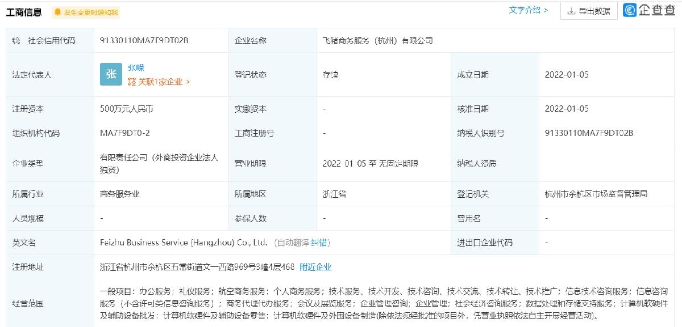Click organization code MA7F9DT0-2
Screen dimensions: 682x327
pos(124,133)
